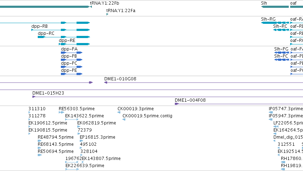Select CK00019.3prime EST label
303x171 pixels.
click(136, 109)
